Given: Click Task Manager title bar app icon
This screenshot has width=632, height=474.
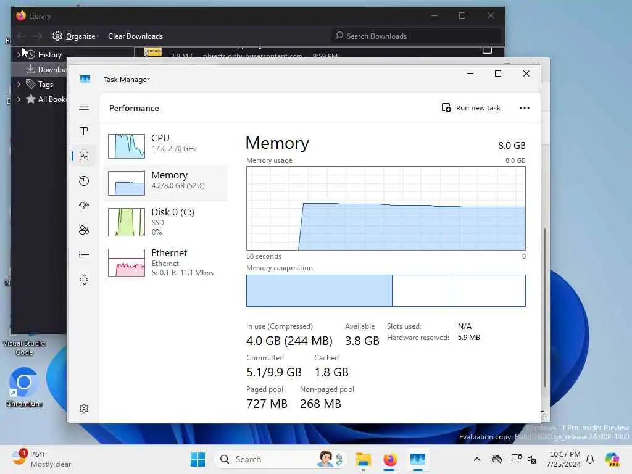Looking at the screenshot, I should coord(85,80).
